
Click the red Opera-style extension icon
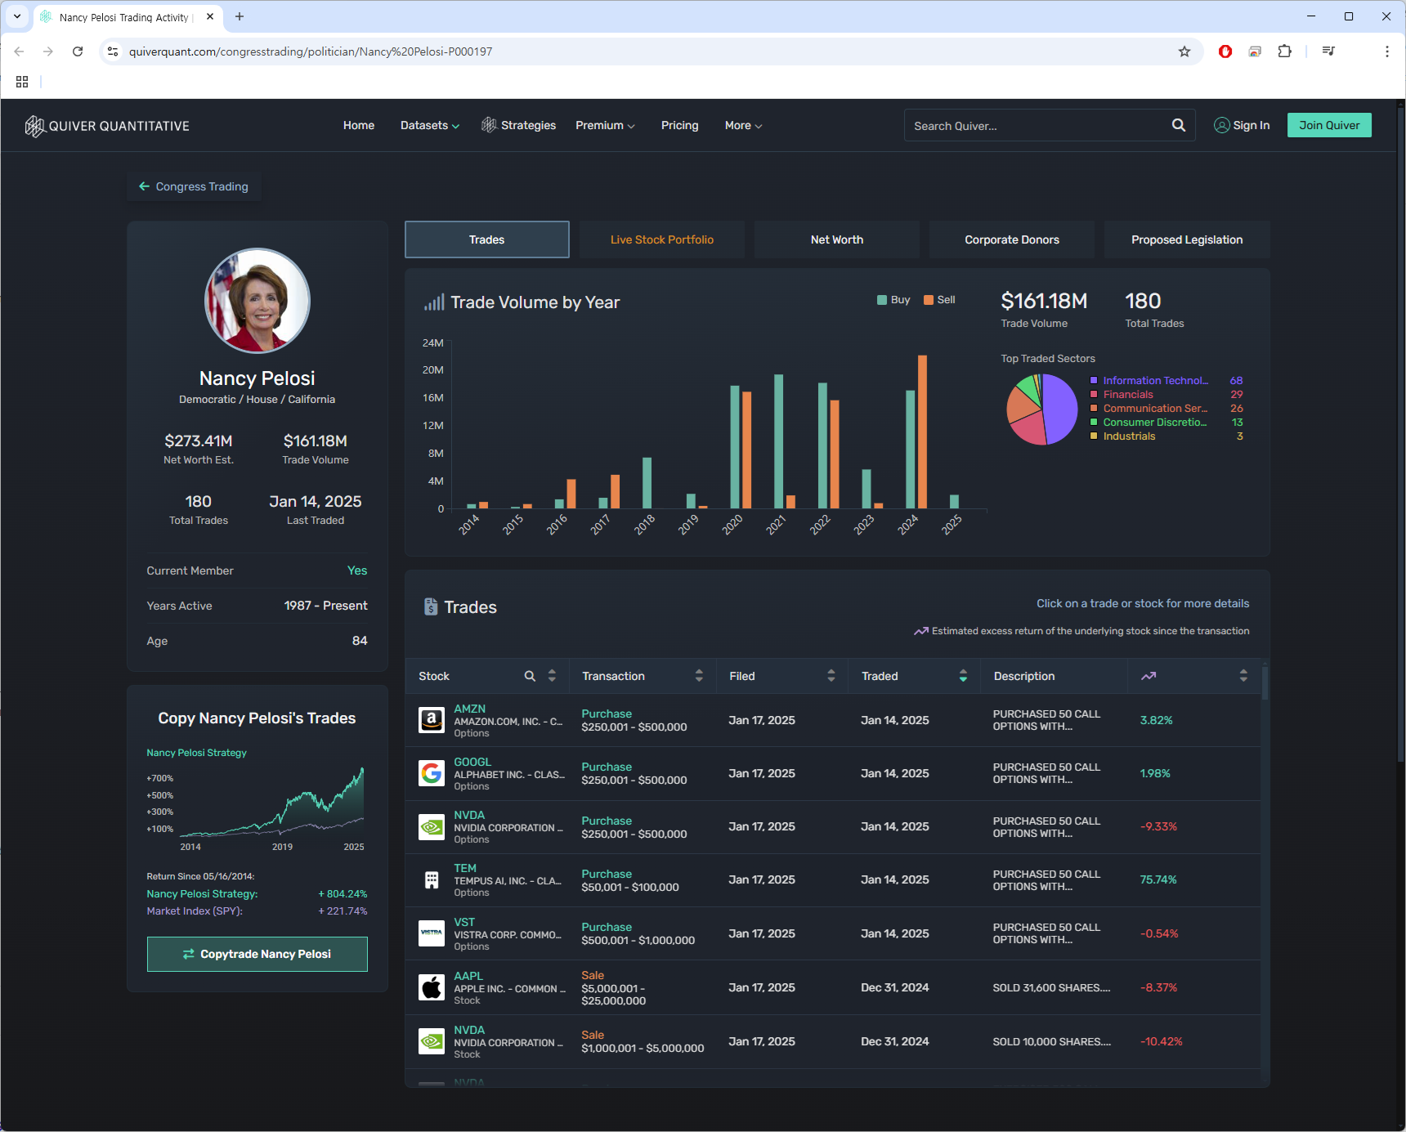pyautogui.click(x=1225, y=51)
